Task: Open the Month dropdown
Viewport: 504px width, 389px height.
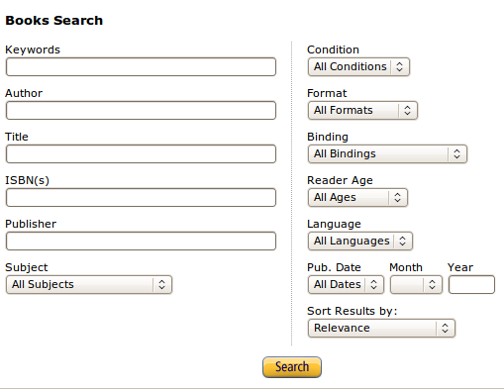Action: (x=416, y=285)
